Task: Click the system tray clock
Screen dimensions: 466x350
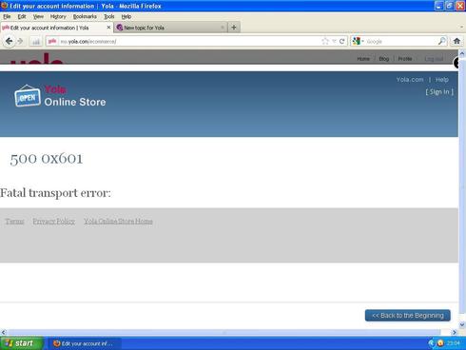Action: coord(454,343)
